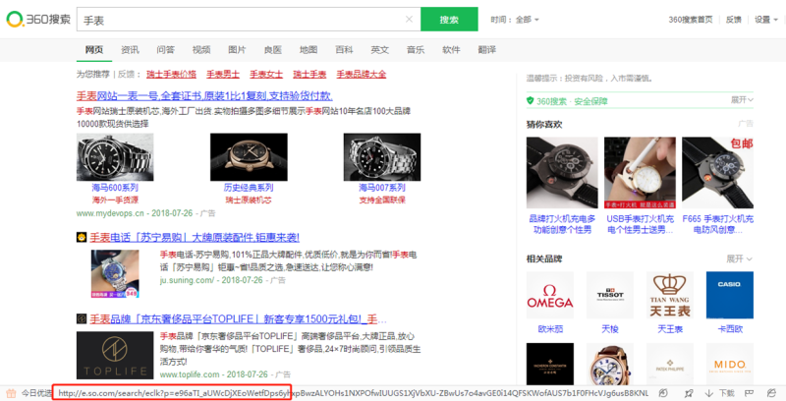Switch to the 音乐 tab
786x401 pixels.
[415, 49]
